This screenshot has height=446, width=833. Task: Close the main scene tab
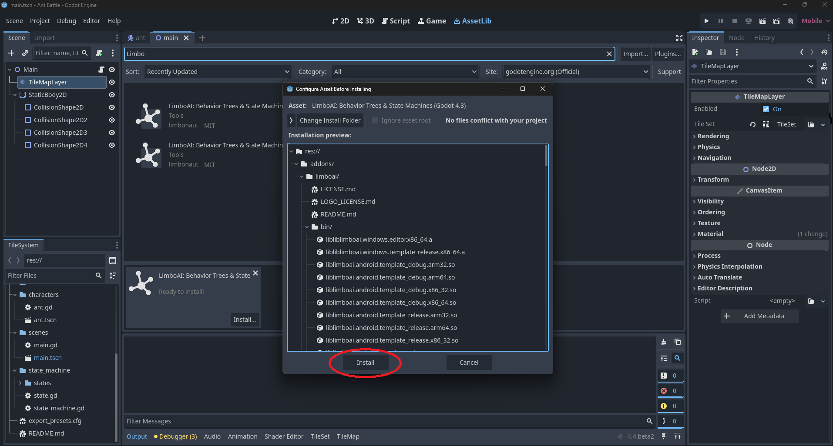[186, 38]
